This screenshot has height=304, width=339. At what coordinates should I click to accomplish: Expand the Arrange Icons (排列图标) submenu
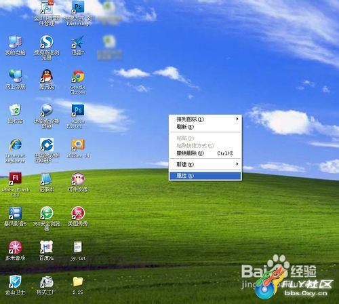point(205,119)
